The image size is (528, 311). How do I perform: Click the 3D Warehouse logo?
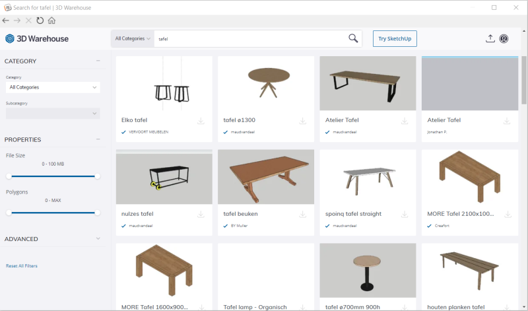coord(37,38)
